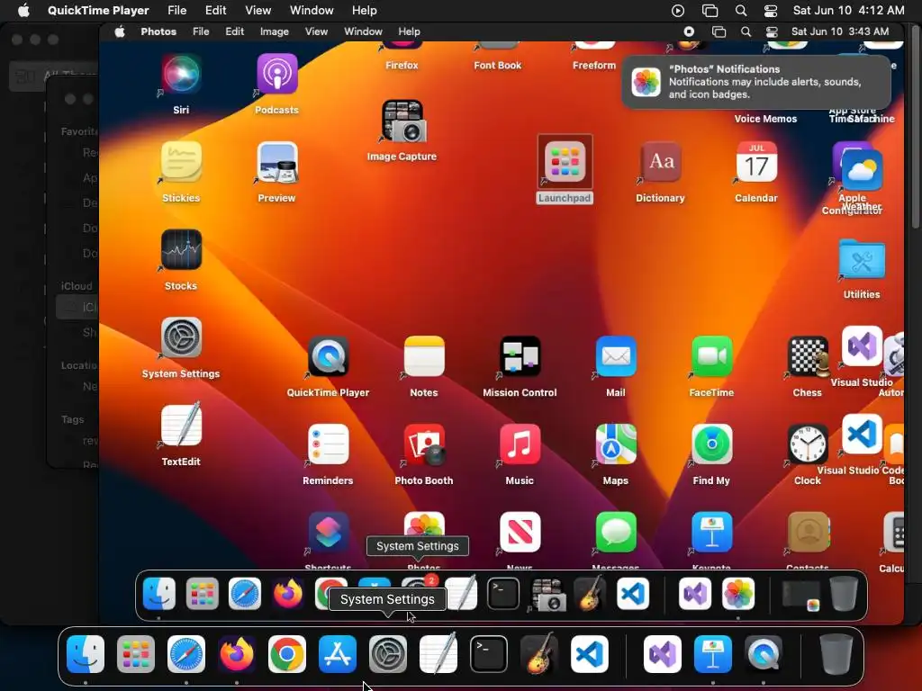Image resolution: width=922 pixels, height=691 pixels.
Task: Open the Reminders desktop icon
Action: [328, 444]
